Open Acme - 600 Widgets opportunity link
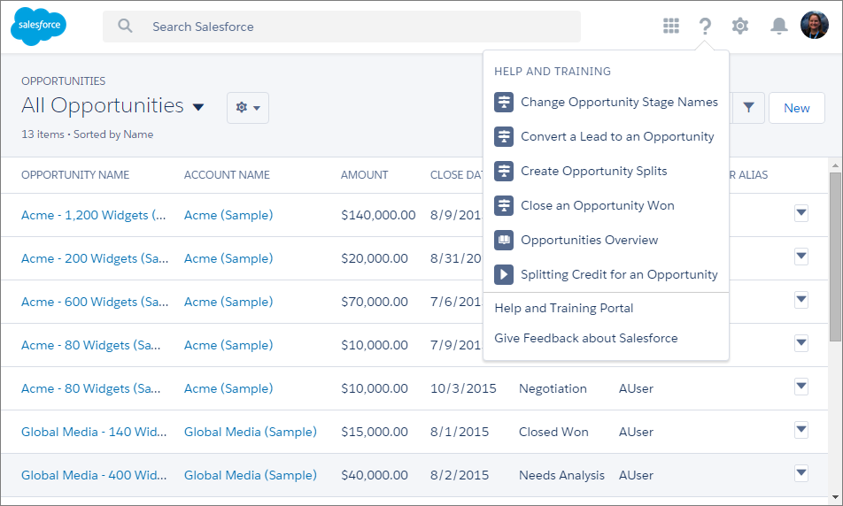 95,302
